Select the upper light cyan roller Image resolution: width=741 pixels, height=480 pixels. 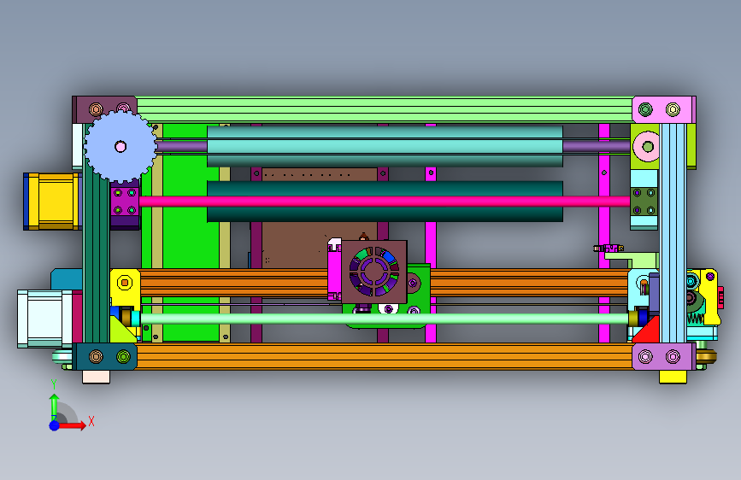385,146
